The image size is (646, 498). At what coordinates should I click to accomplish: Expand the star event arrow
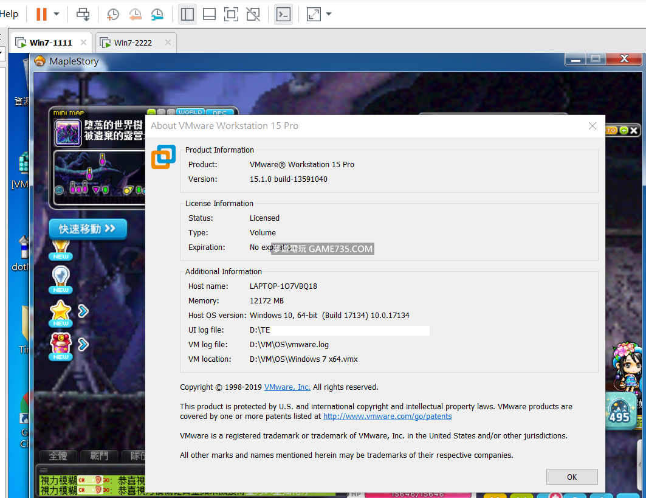click(83, 311)
